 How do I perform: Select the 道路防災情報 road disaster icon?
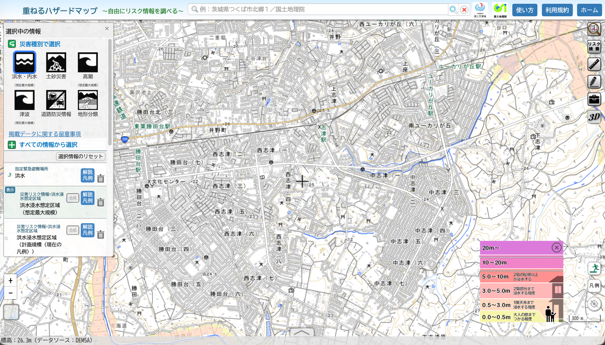tap(56, 100)
